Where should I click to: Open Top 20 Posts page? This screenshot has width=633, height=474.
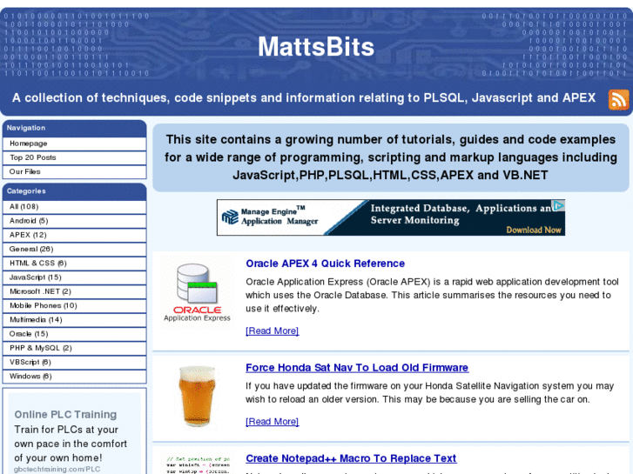pos(74,157)
